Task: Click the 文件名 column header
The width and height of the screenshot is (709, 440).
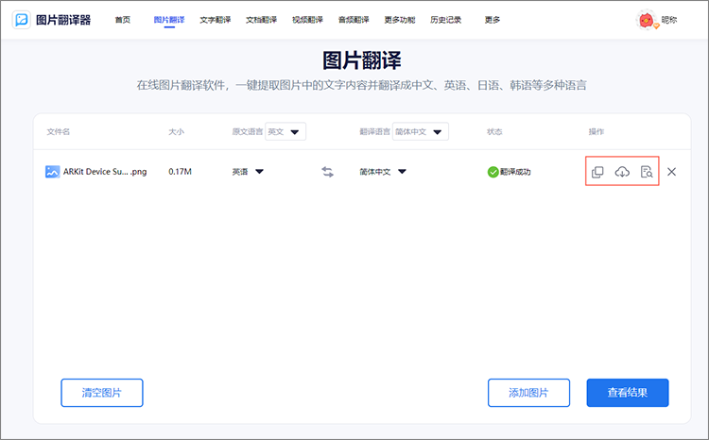Action: click(59, 131)
